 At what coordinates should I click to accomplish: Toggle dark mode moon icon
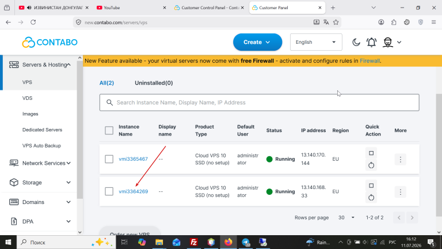[356, 42]
